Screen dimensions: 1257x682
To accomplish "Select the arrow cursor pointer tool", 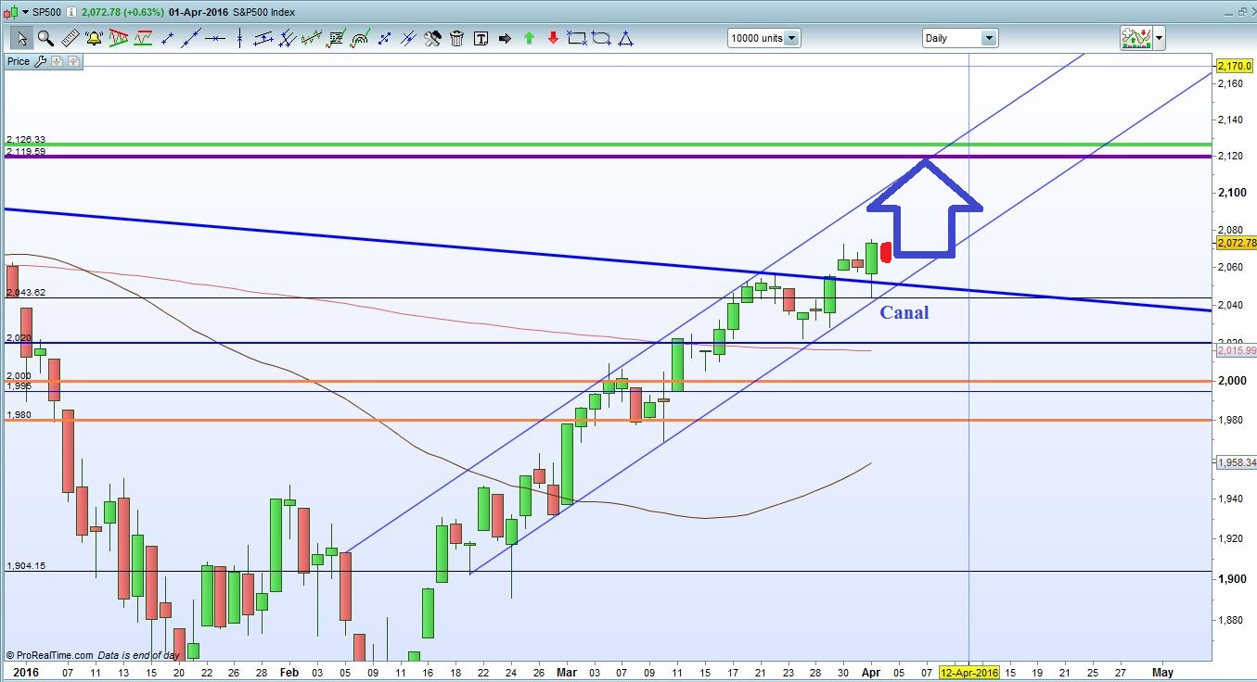I will [21, 38].
